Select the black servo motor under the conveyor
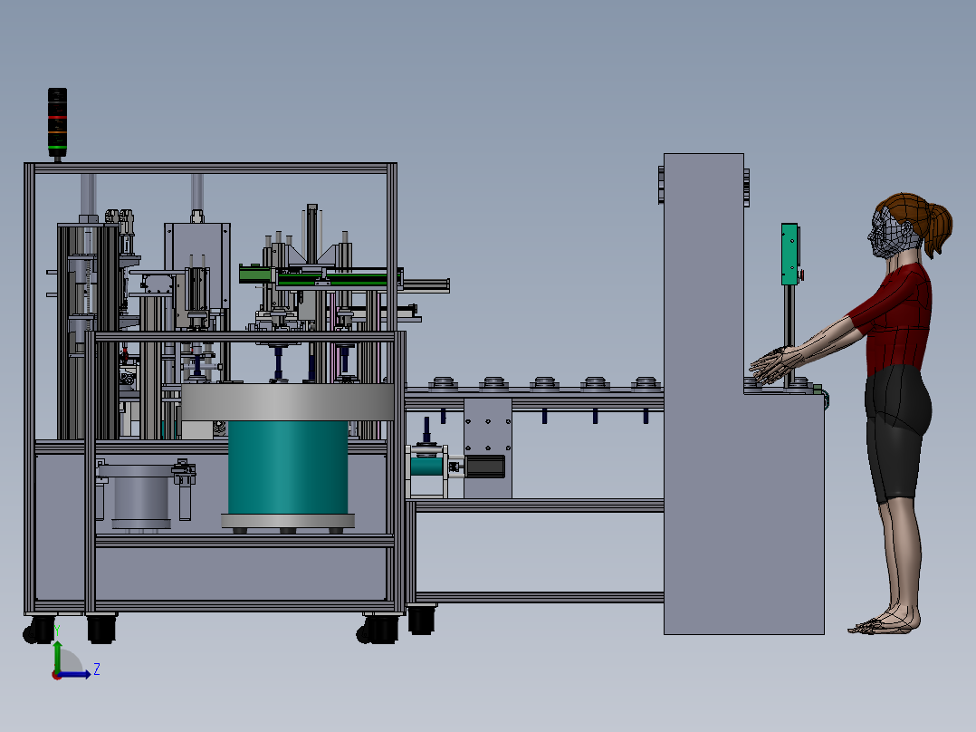Viewport: 976px width, 732px height. (485, 467)
